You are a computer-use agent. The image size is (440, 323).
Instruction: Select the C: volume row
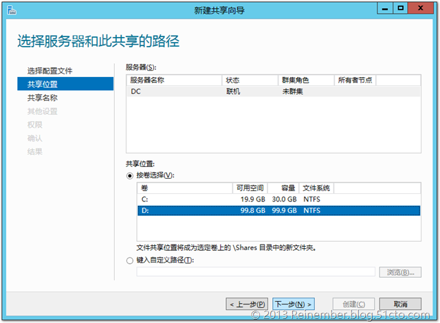(278, 199)
